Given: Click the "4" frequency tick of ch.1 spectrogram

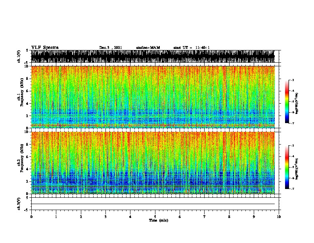Looking at the screenshot, I should coord(28,104).
